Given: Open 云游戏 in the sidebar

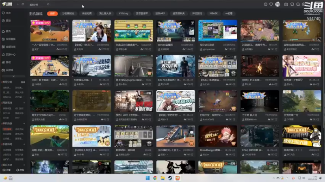Looking at the screenshot, I should click(7, 70).
